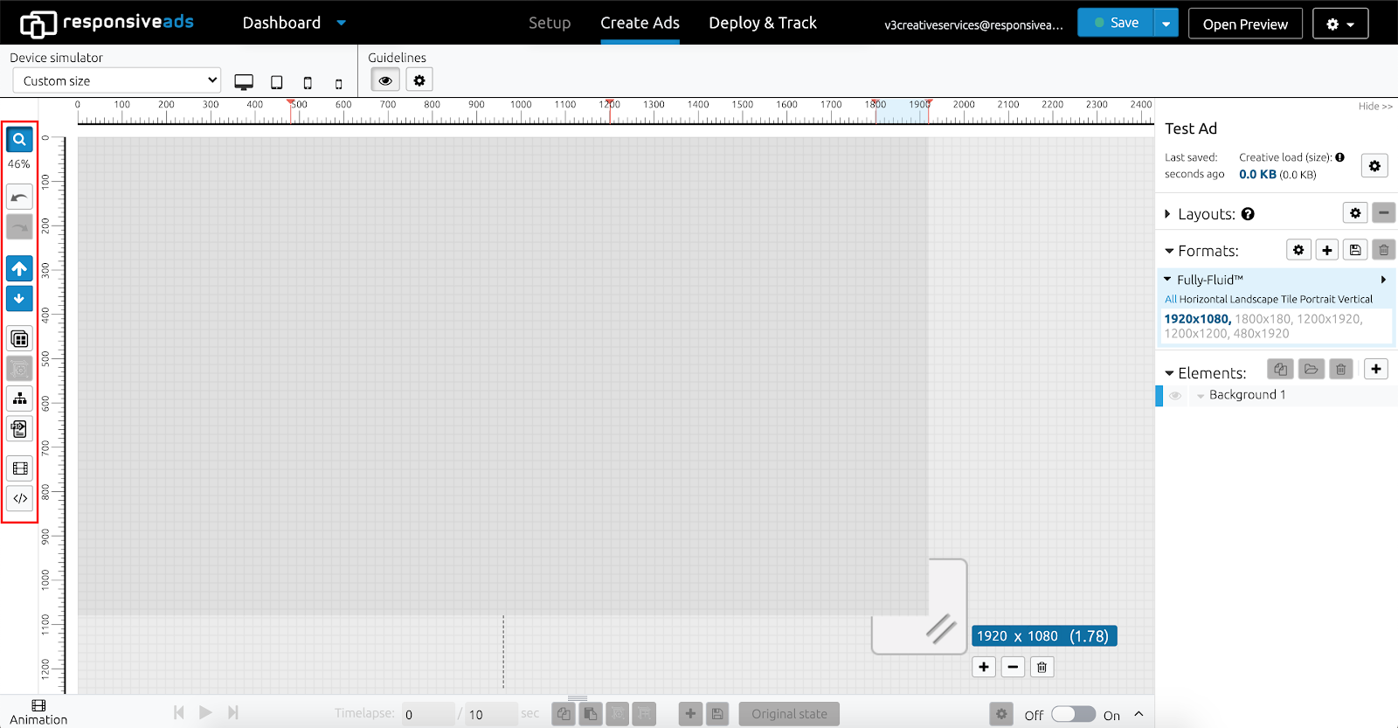
Task: Go to Setup tab
Action: click(550, 23)
